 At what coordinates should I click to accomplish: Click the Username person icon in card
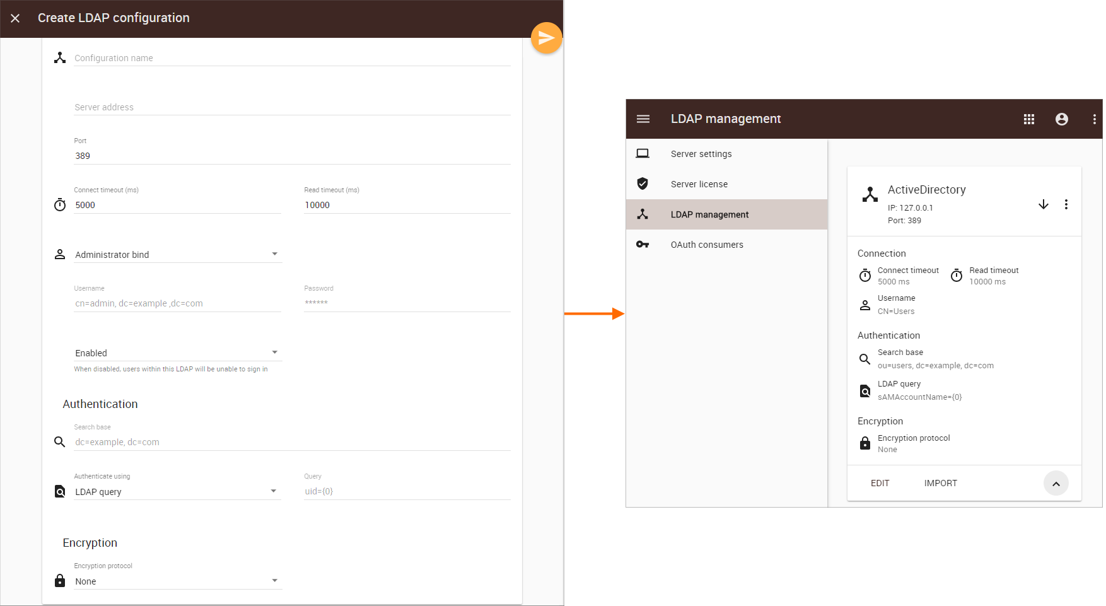point(865,305)
